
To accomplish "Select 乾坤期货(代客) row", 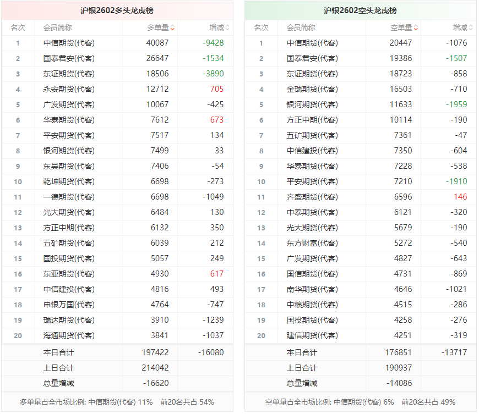I will (117, 181).
